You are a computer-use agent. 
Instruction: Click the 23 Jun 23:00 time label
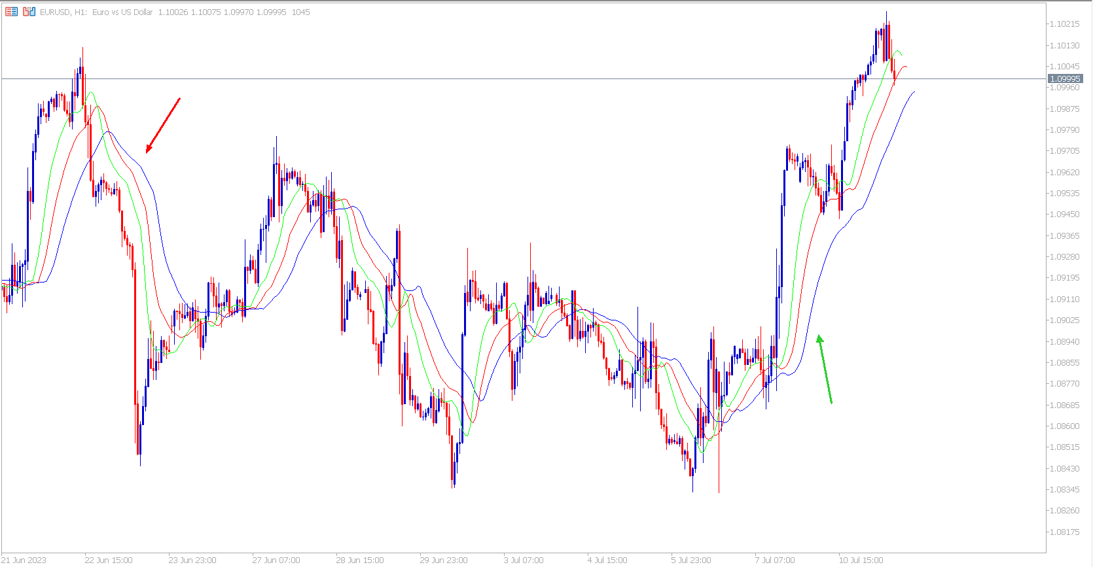192,560
